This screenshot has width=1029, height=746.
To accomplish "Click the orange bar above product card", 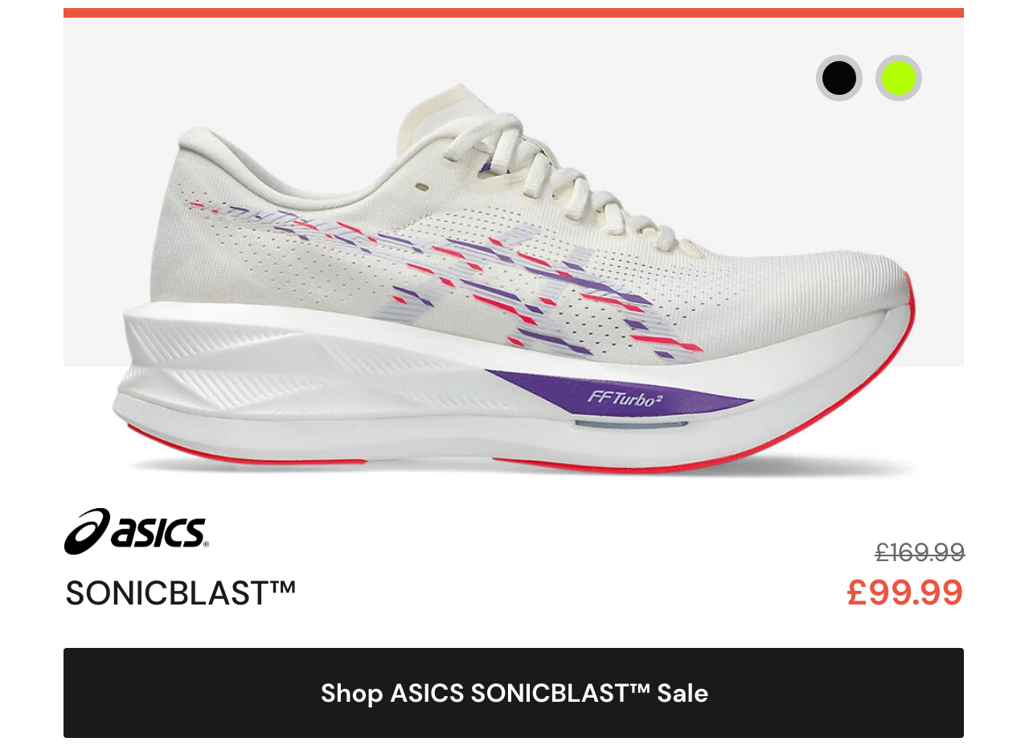I will 514,13.
